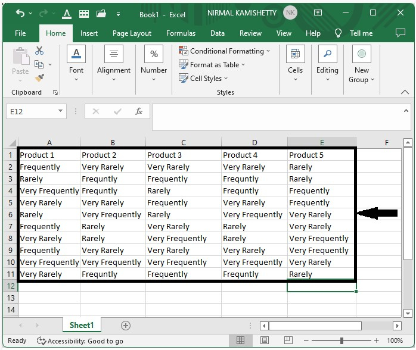416x350 pixels.
Task: Click the NK account avatar
Action: click(x=290, y=12)
